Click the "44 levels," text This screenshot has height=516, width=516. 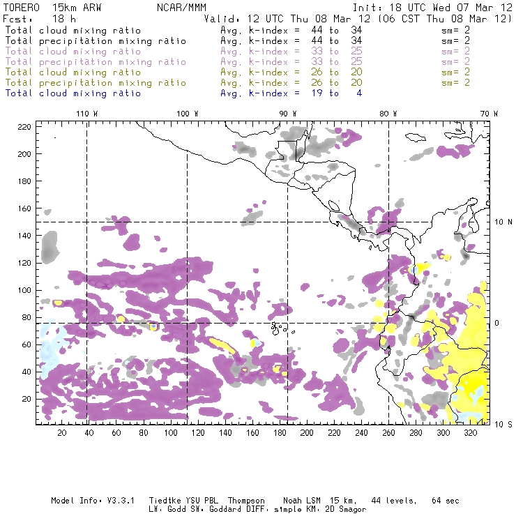394,501
